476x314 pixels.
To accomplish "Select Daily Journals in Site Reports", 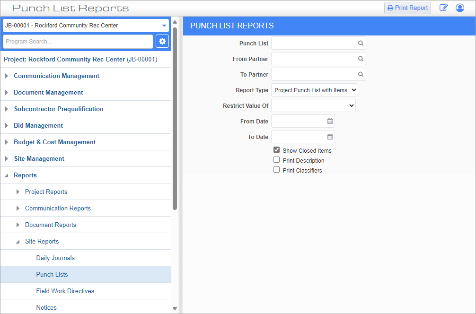I will coord(55,258).
